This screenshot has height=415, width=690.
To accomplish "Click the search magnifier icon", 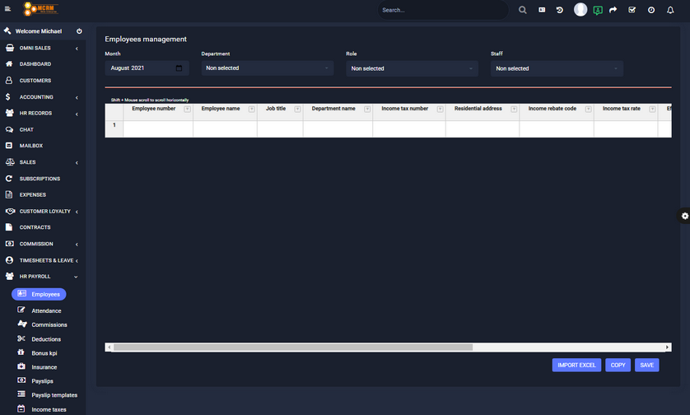I will tap(522, 10).
